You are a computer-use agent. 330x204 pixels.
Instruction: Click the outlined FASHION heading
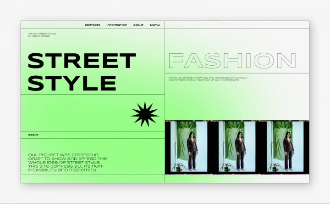232,61
